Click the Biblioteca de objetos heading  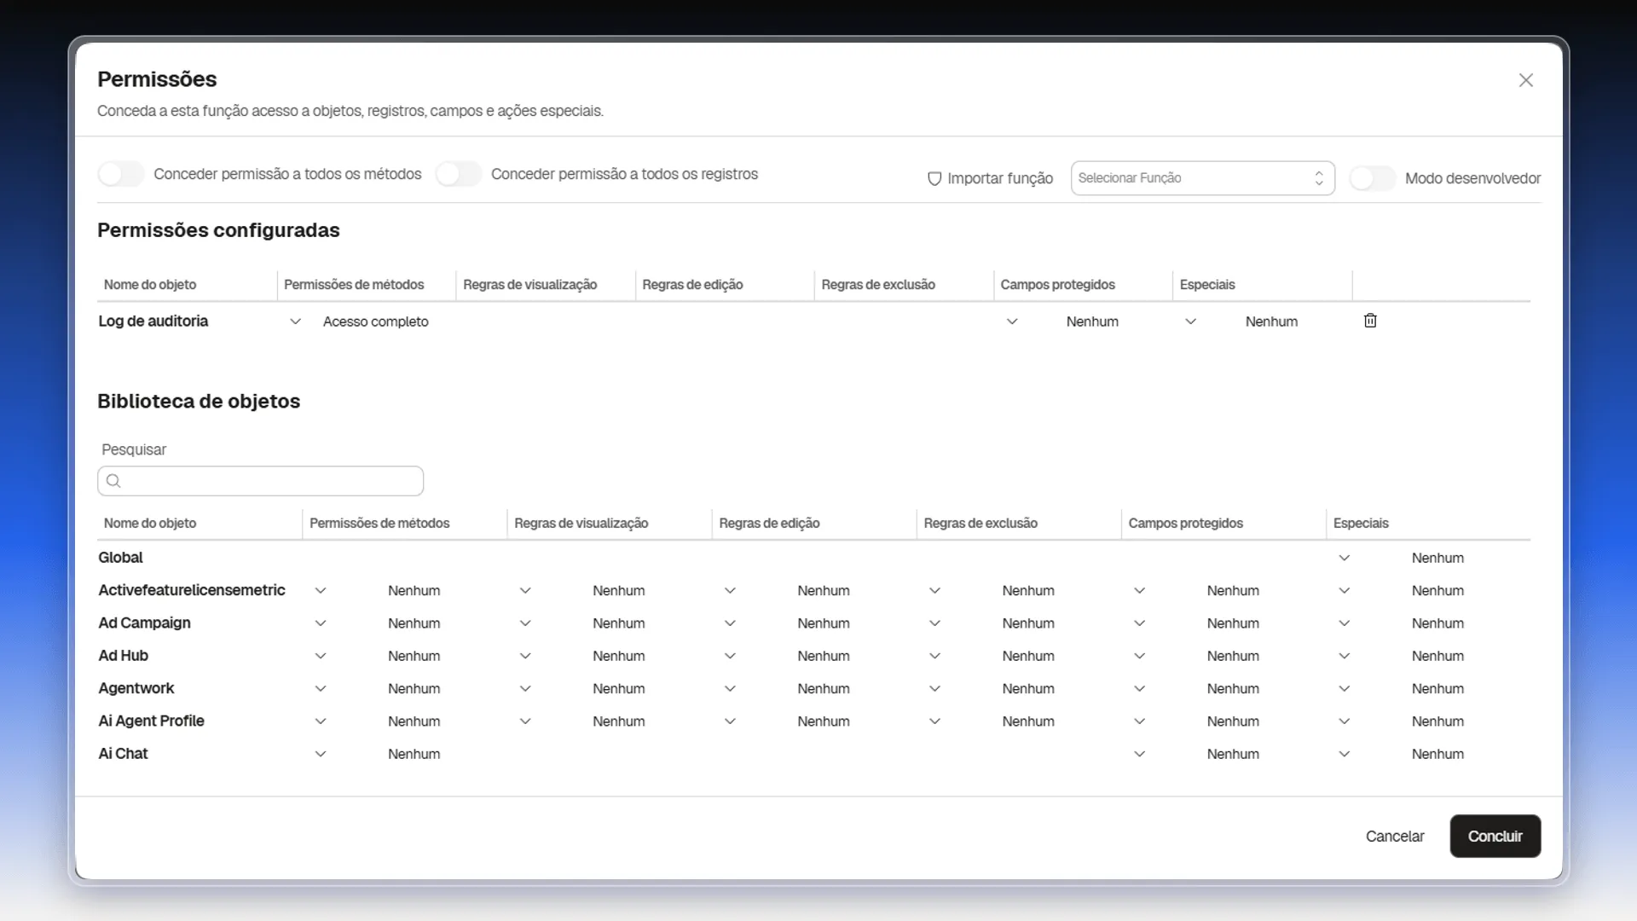[x=199, y=401]
